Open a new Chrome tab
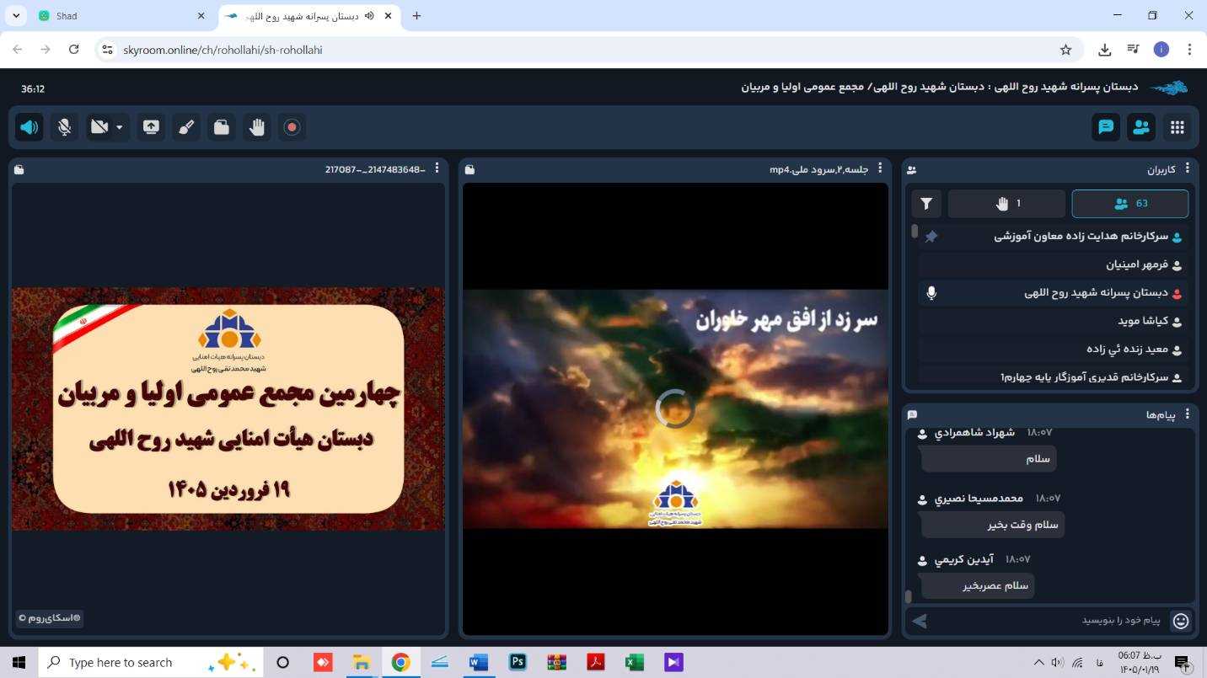1207x678 pixels. point(416,16)
